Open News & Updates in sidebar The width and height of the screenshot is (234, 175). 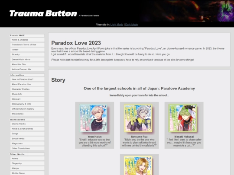tap(27, 40)
